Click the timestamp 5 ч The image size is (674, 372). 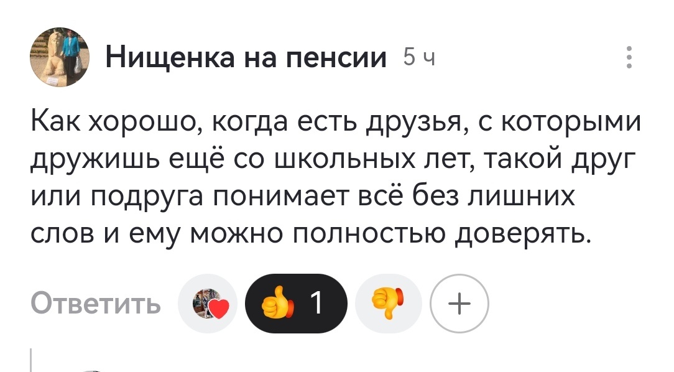point(419,57)
